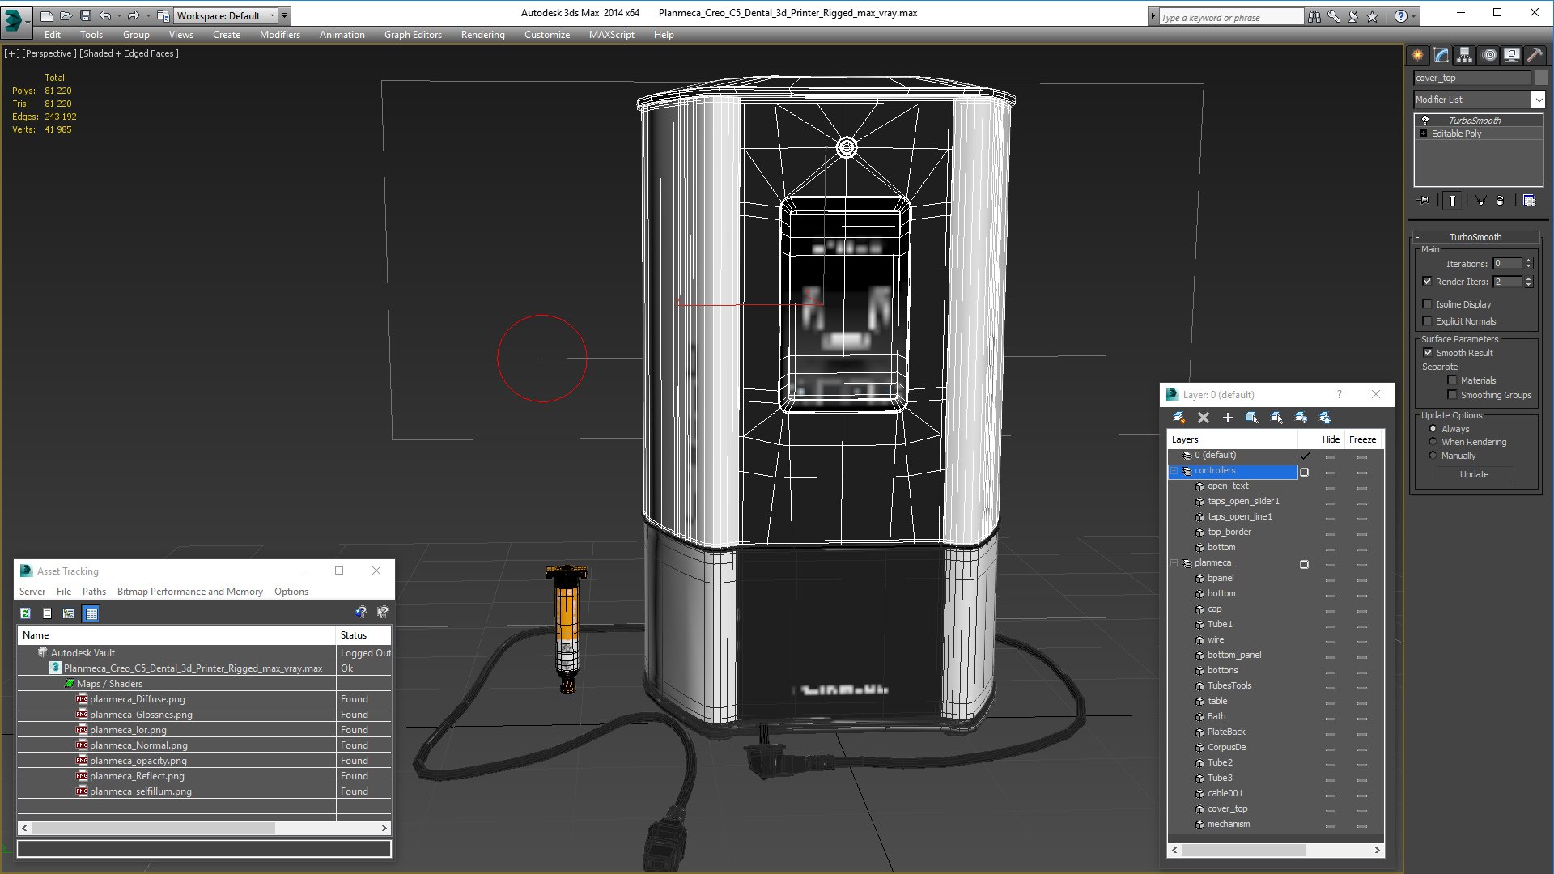Open the Hierarchy panel tab

1465,55
